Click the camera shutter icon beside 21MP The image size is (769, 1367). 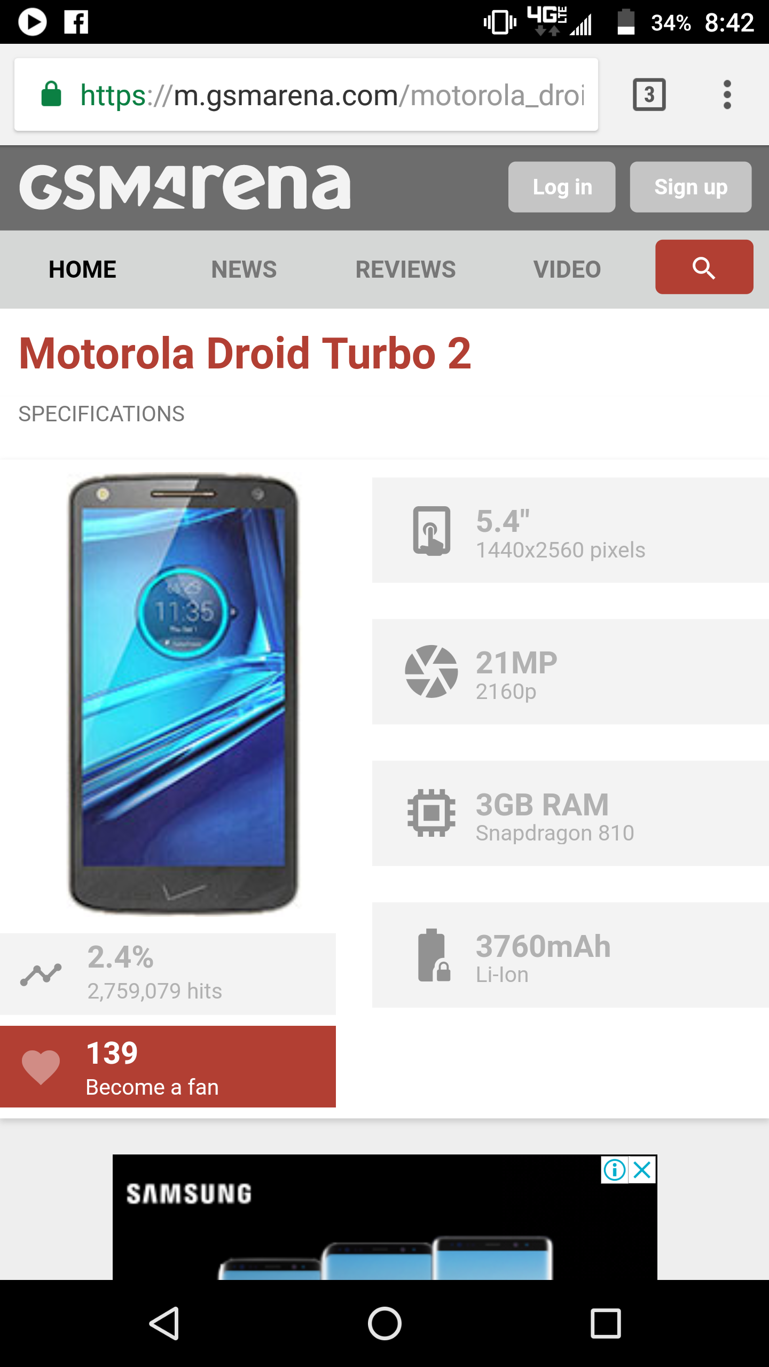431,672
